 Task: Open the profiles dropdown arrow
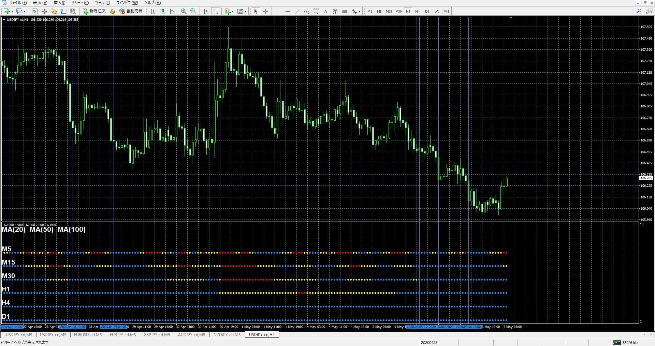[25, 11]
